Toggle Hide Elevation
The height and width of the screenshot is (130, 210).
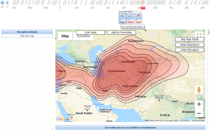coord(190,50)
